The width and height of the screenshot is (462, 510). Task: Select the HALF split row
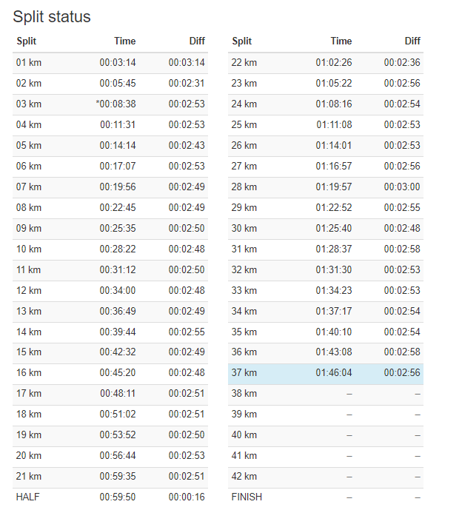(110, 497)
